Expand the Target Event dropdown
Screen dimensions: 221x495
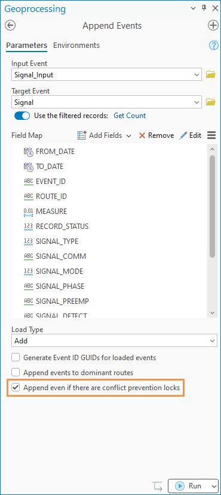tap(197, 102)
